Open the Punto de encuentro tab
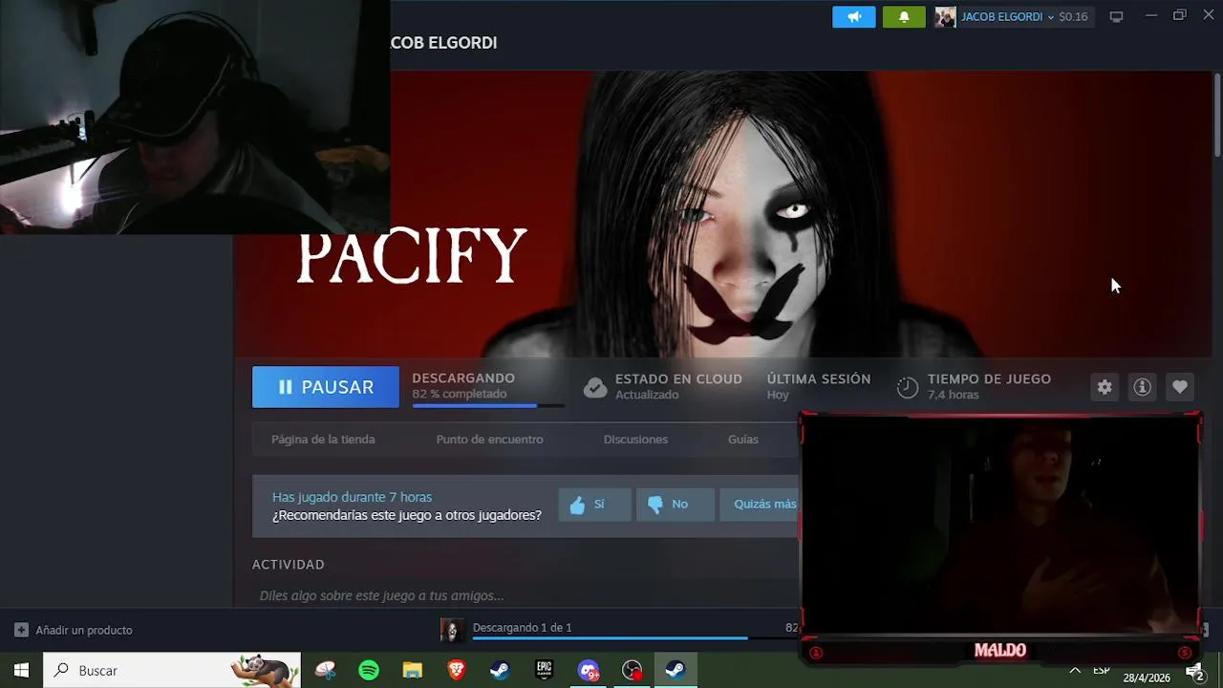The height and width of the screenshot is (688, 1223). 489,440
